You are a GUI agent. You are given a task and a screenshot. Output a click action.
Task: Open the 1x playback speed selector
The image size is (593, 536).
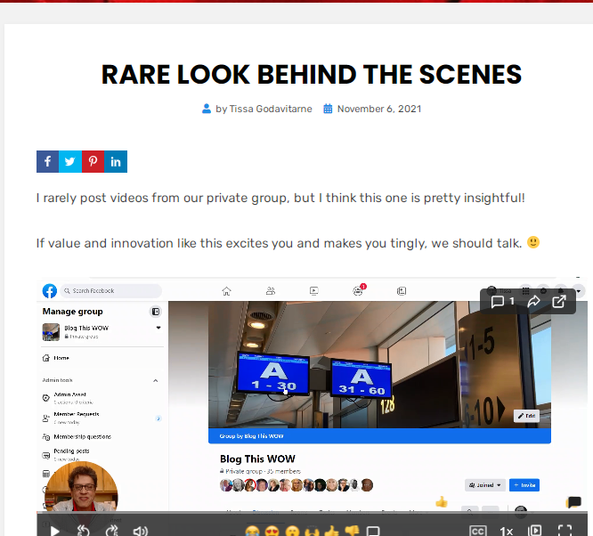507,531
